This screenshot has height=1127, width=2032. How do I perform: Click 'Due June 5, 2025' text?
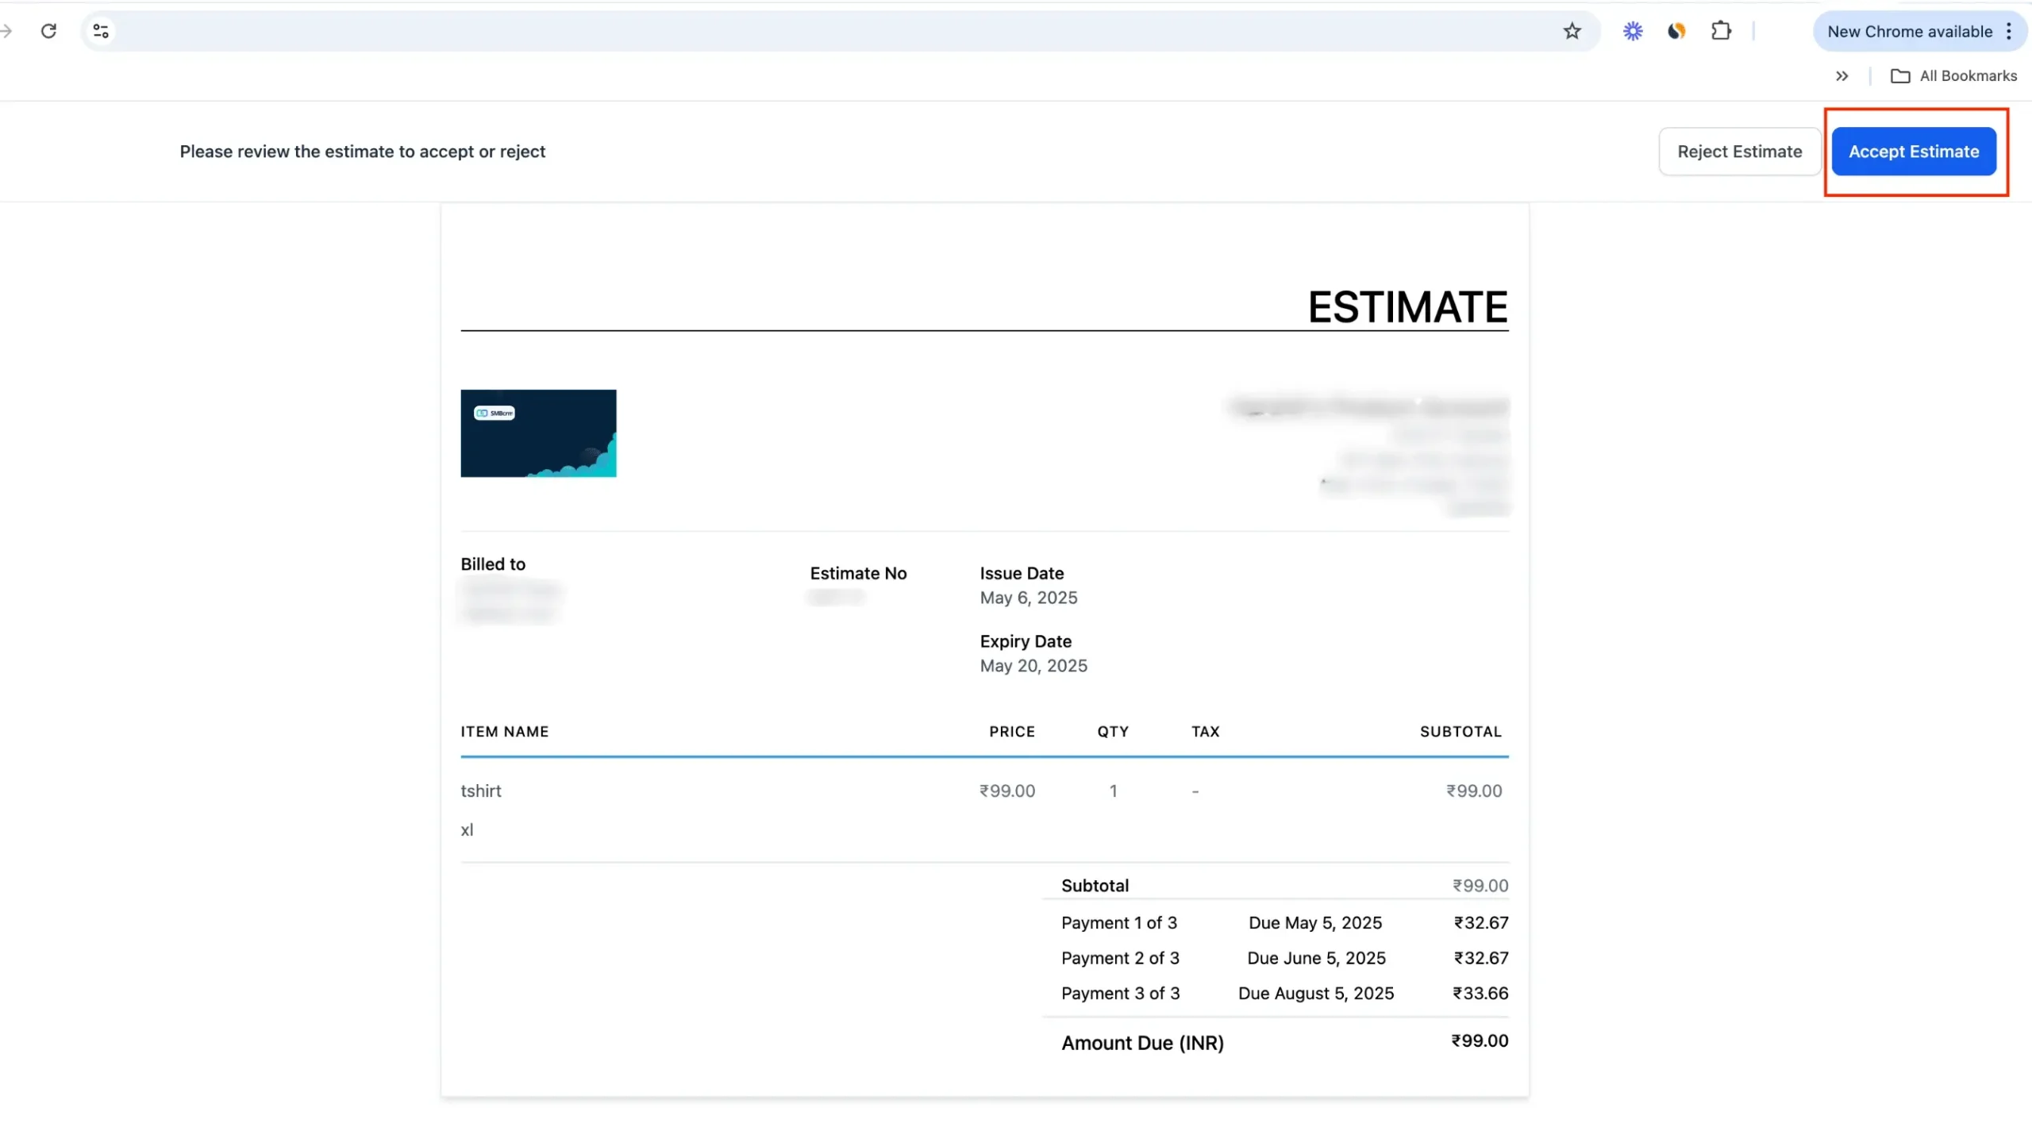coord(1316,958)
